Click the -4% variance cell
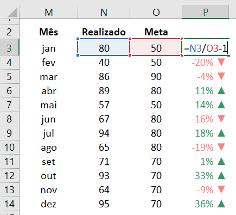 pyautogui.click(x=206, y=77)
